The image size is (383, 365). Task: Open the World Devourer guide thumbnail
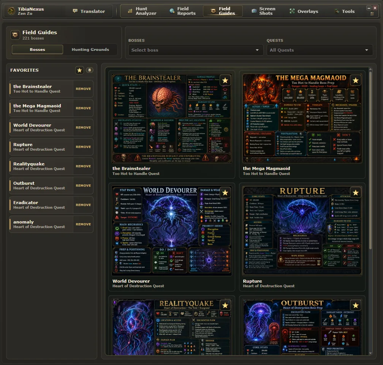click(x=171, y=231)
